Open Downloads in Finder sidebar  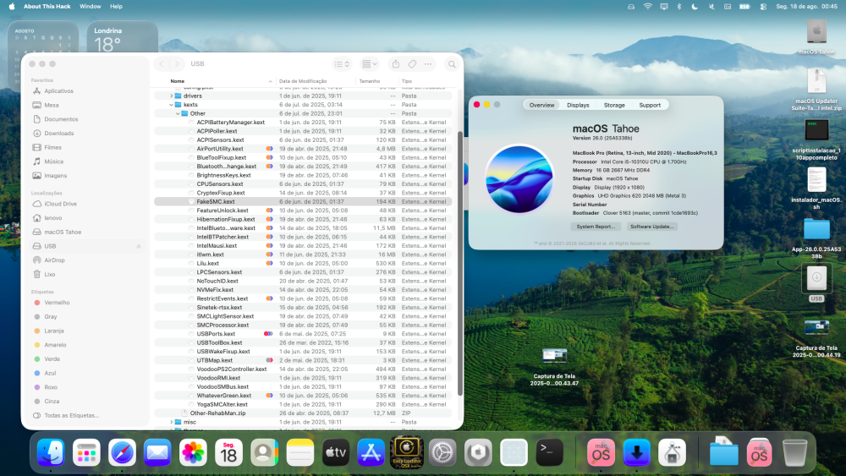click(x=59, y=133)
